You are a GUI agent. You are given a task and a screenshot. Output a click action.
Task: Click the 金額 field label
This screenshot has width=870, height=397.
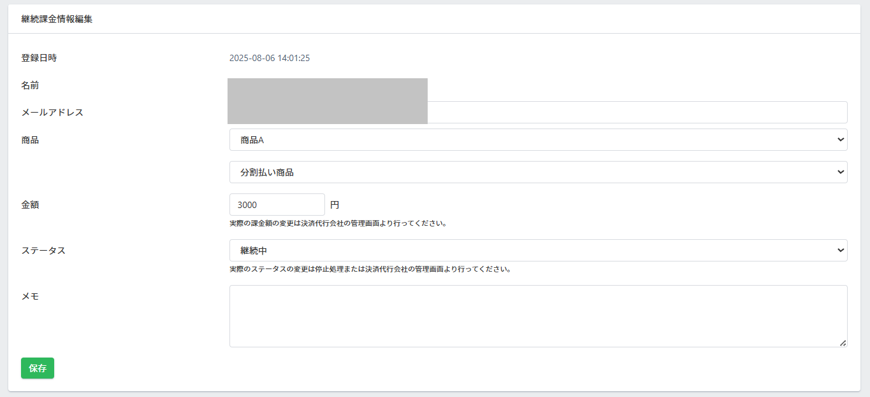coord(30,205)
